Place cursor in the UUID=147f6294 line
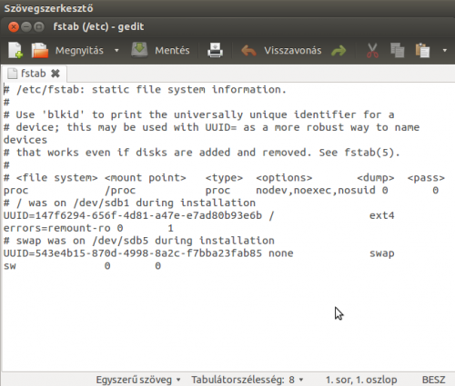Viewport: 455px width, 386px height. [198, 215]
